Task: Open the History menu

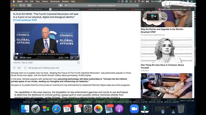Action: coord(45,1)
